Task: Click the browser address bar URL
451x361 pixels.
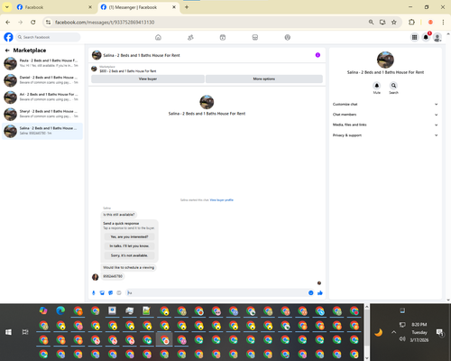Action: [x=105, y=23]
